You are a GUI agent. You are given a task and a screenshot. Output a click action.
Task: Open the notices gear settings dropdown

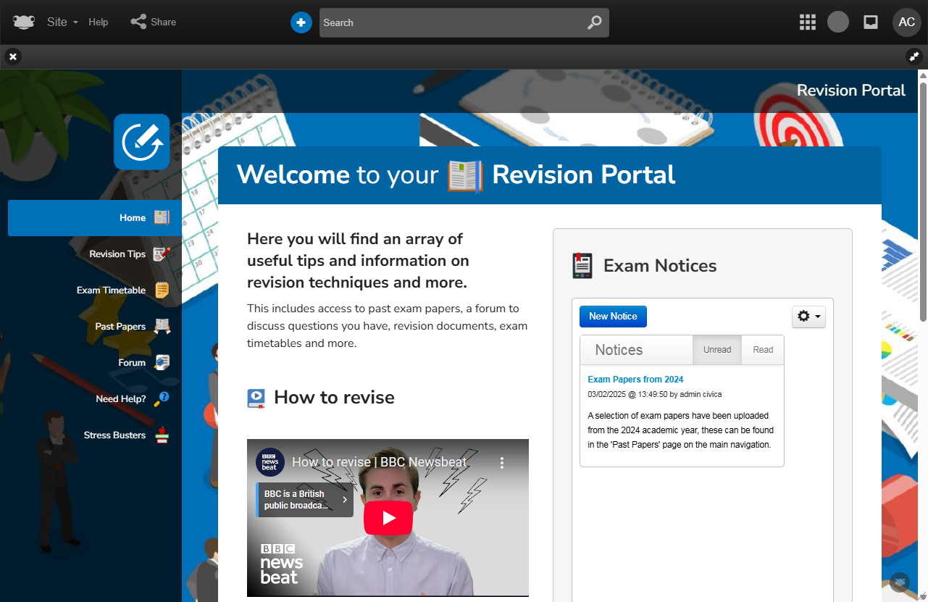(x=808, y=317)
